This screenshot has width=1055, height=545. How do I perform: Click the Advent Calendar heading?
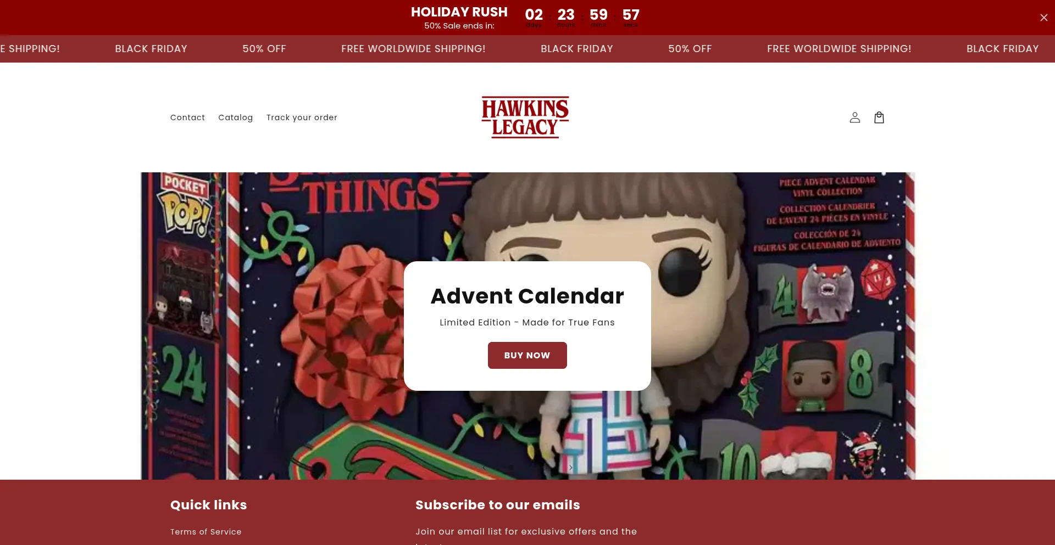(527, 296)
